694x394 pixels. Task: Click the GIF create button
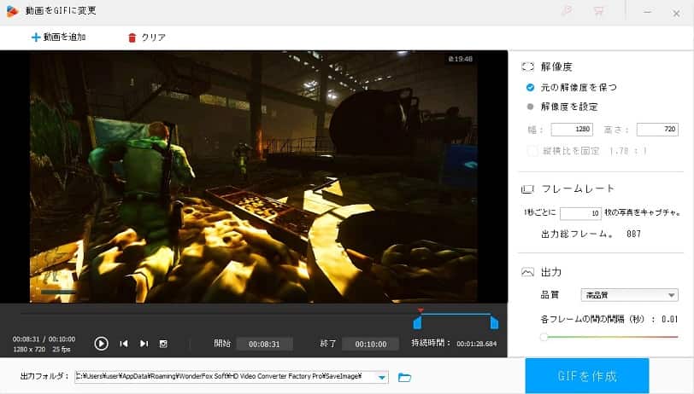tap(587, 376)
